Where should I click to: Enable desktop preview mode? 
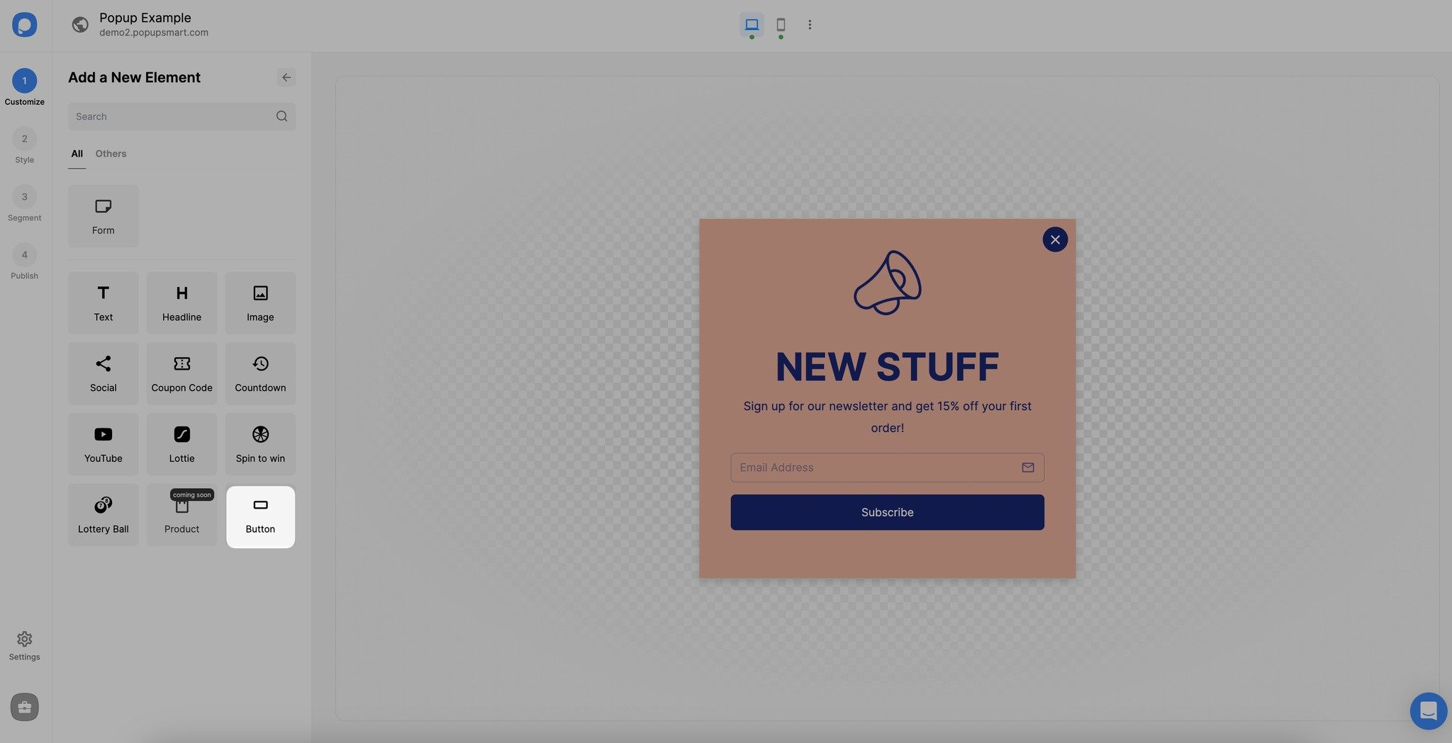[751, 24]
